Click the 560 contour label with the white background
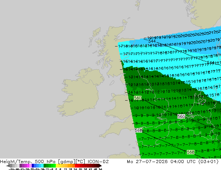This screenshot has height=170, width=221. pyautogui.click(x=181, y=117)
